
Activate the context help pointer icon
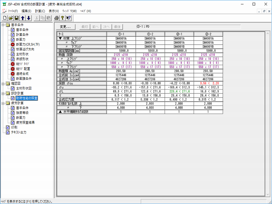pyautogui.click(x=69, y=18)
